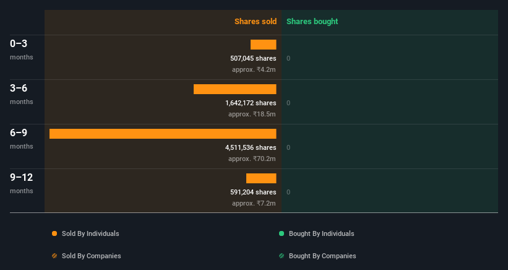Click the 3–6 period label
This screenshot has width=508, height=270.
coord(19,88)
